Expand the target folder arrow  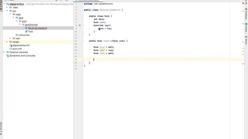pos(7,42)
